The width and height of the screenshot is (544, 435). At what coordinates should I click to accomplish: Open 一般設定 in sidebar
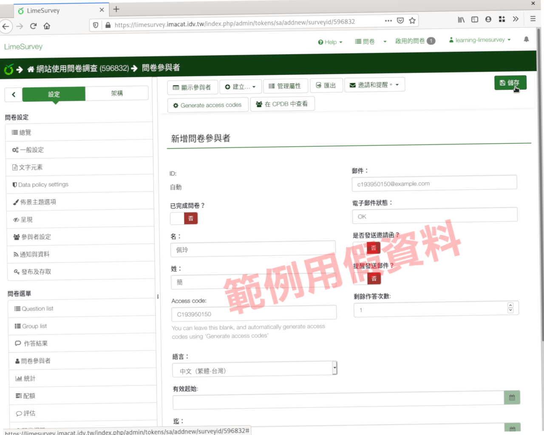point(79,150)
